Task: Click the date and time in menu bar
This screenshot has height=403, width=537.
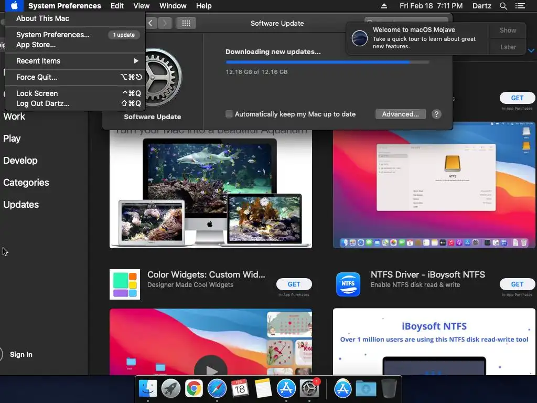Action: (431, 6)
